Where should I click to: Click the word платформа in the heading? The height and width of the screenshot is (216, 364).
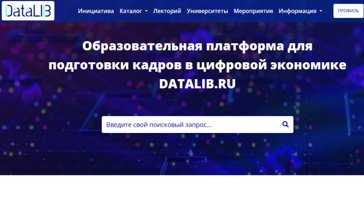click(245, 46)
